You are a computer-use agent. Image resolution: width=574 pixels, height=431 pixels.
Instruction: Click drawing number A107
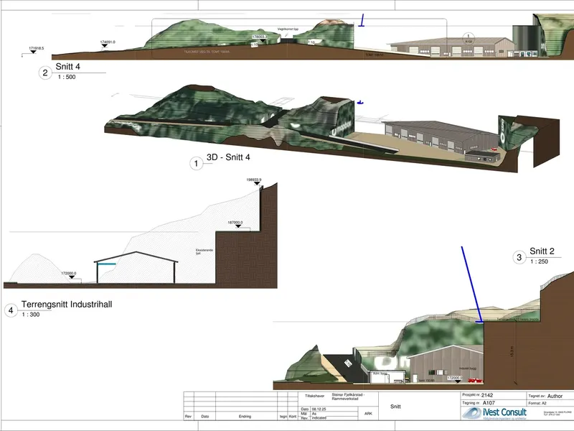(x=489, y=403)
